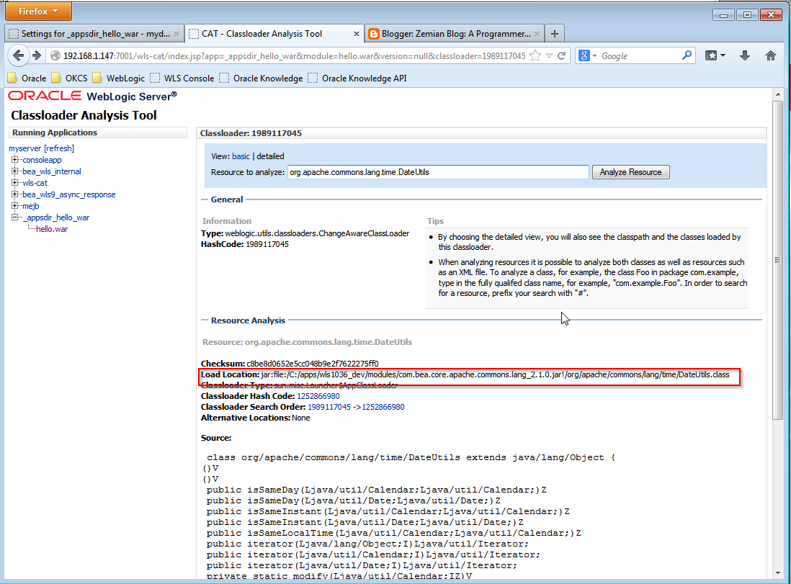This screenshot has height=584, width=791.
Task: Select the mejb application
Action: (x=31, y=206)
